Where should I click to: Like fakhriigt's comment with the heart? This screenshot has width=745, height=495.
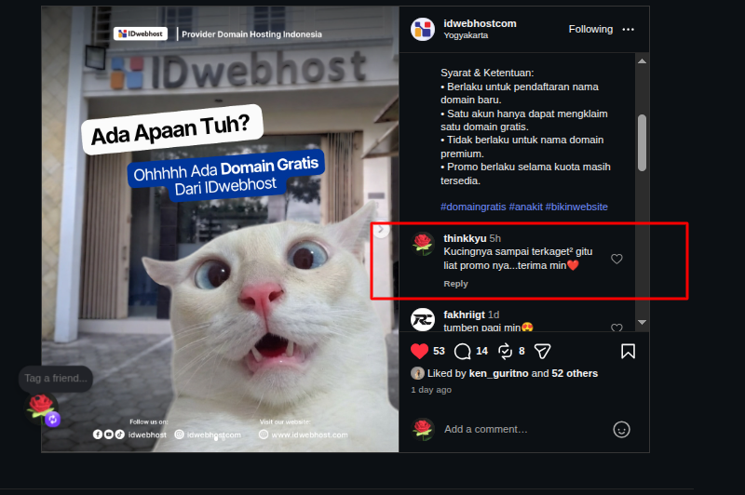616,328
